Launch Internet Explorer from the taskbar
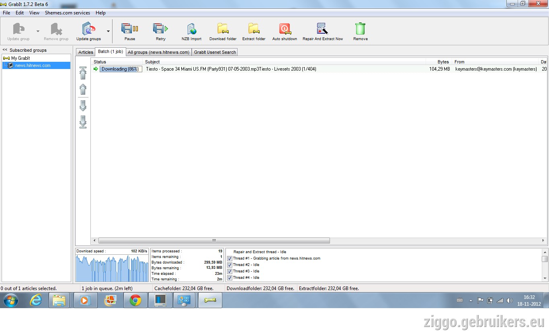 coord(36,300)
